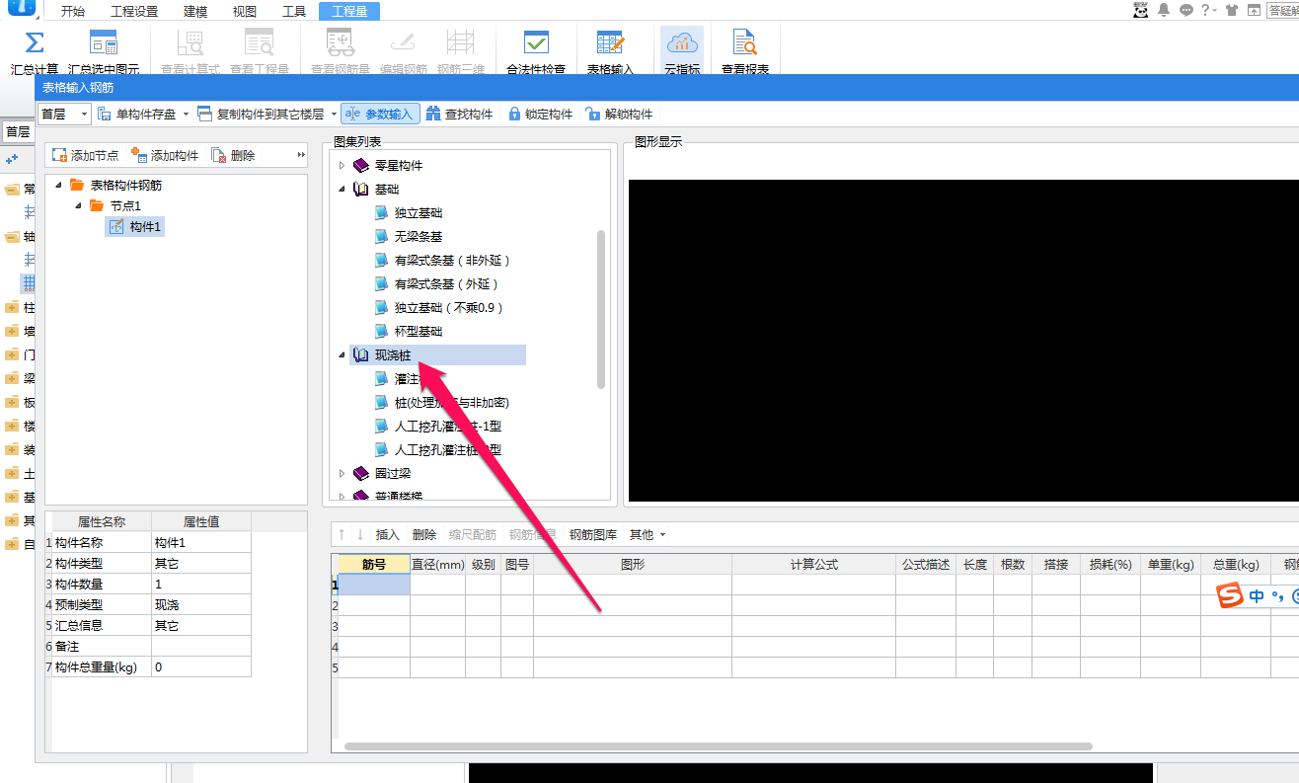Move row up with the up arrow
This screenshot has height=783, width=1299.
pyautogui.click(x=342, y=534)
